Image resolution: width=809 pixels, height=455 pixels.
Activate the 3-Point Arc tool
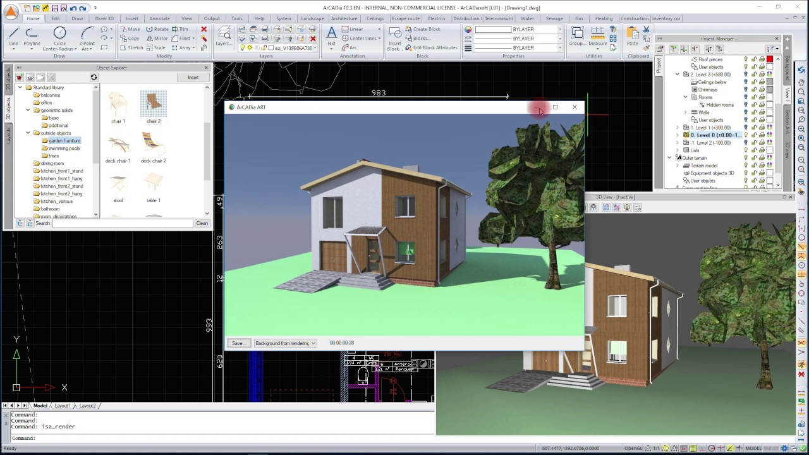click(87, 38)
